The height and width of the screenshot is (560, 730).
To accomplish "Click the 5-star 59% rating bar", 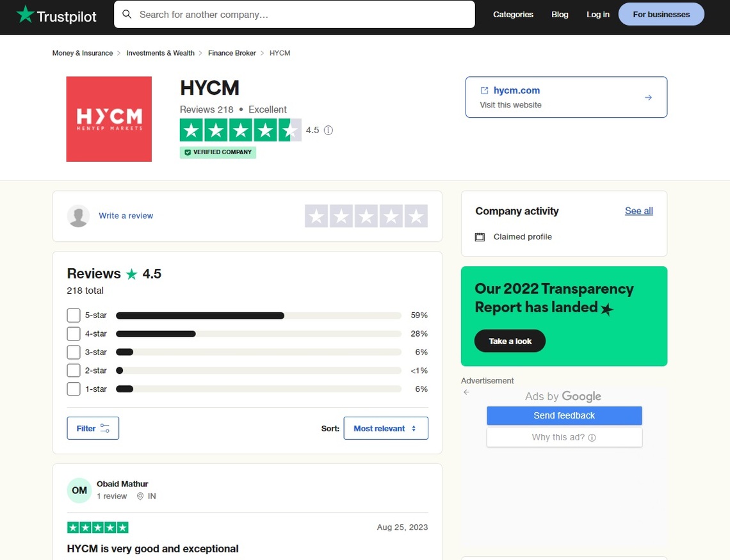I will [259, 316].
